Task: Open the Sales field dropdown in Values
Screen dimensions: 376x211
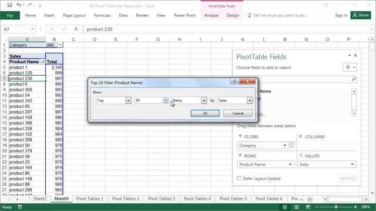Action: (352, 165)
